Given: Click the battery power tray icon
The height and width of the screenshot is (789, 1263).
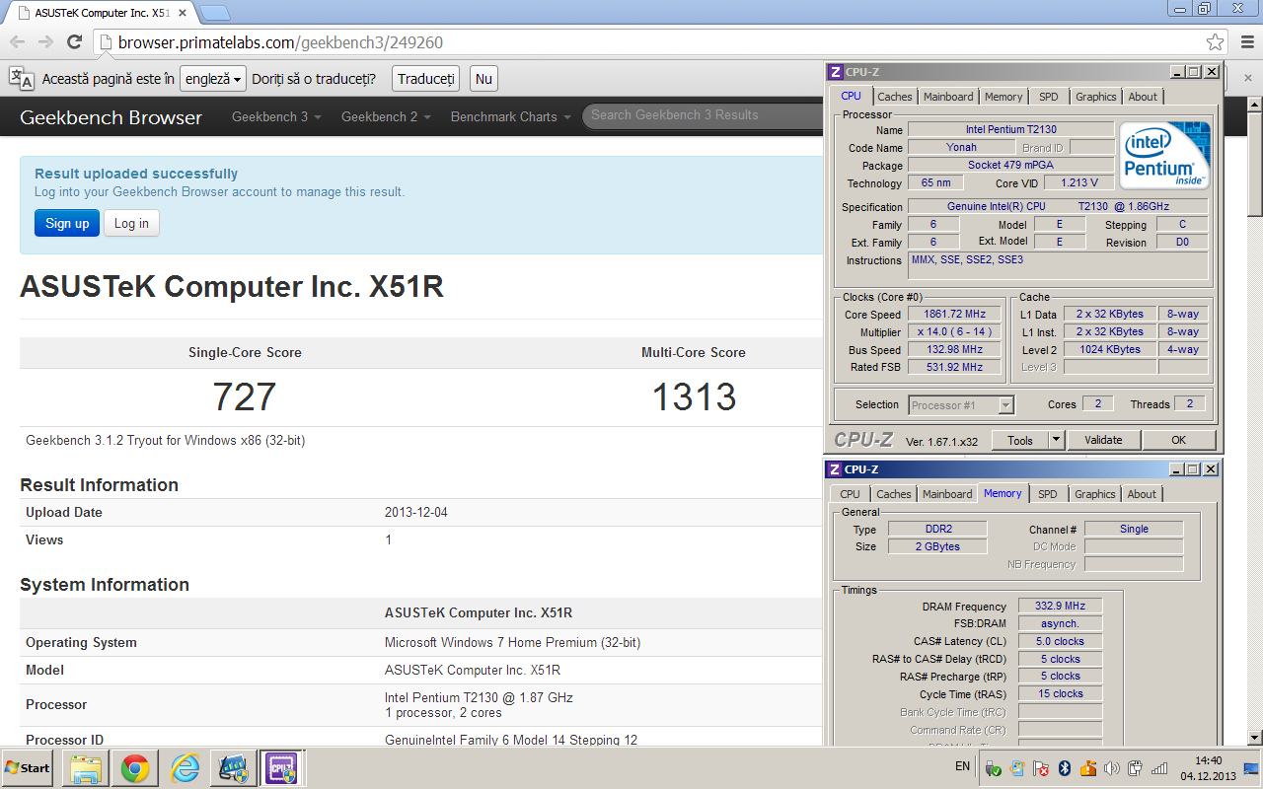Looking at the screenshot, I should [1136, 768].
